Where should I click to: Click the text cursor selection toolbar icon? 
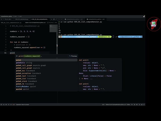tap(54, 22)
